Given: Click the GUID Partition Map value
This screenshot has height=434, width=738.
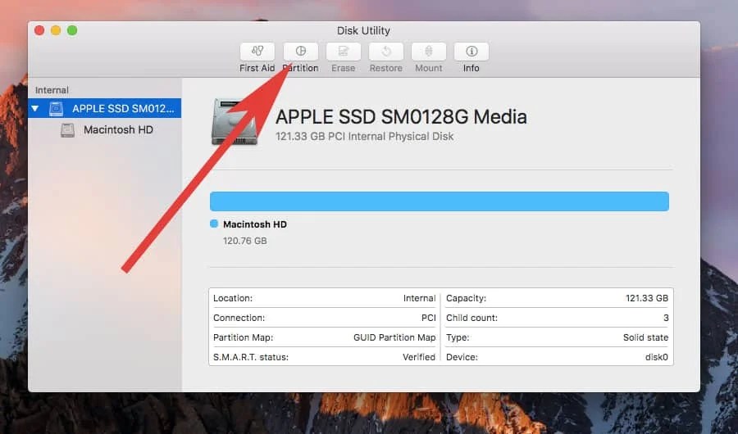Looking at the screenshot, I should pyautogui.click(x=394, y=337).
